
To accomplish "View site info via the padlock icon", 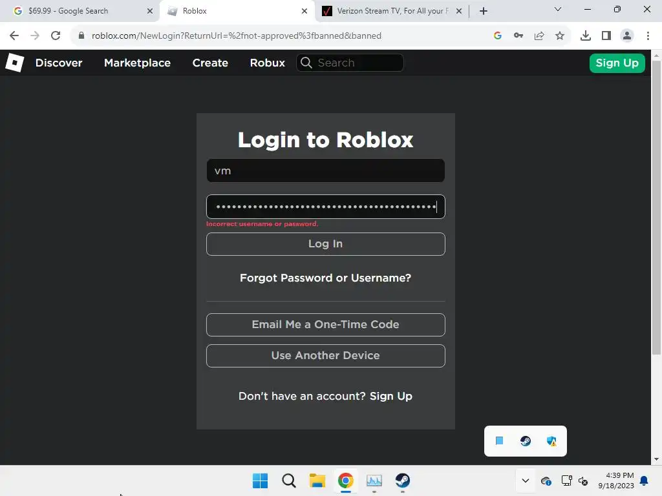I will pyautogui.click(x=81, y=36).
